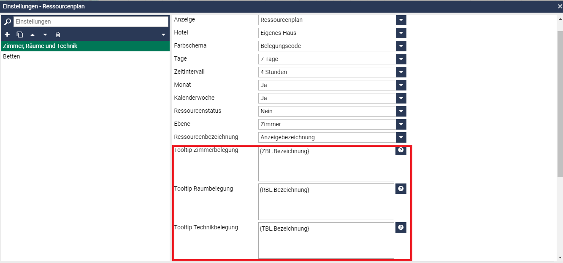Click the plus icon to add a setting
This screenshot has height=263, width=563.
point(7,35)
